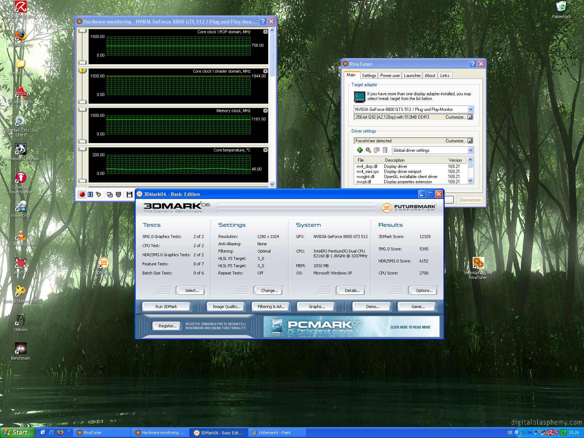This screenshot has width=584, height=438.
Task: Click the Register... button in 3DMark06
Action: coord(168,326)
